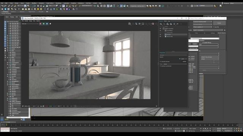
Task: Click the first add-layer icon in VFB Layers toolbar
Action: (x=161, y=24)
